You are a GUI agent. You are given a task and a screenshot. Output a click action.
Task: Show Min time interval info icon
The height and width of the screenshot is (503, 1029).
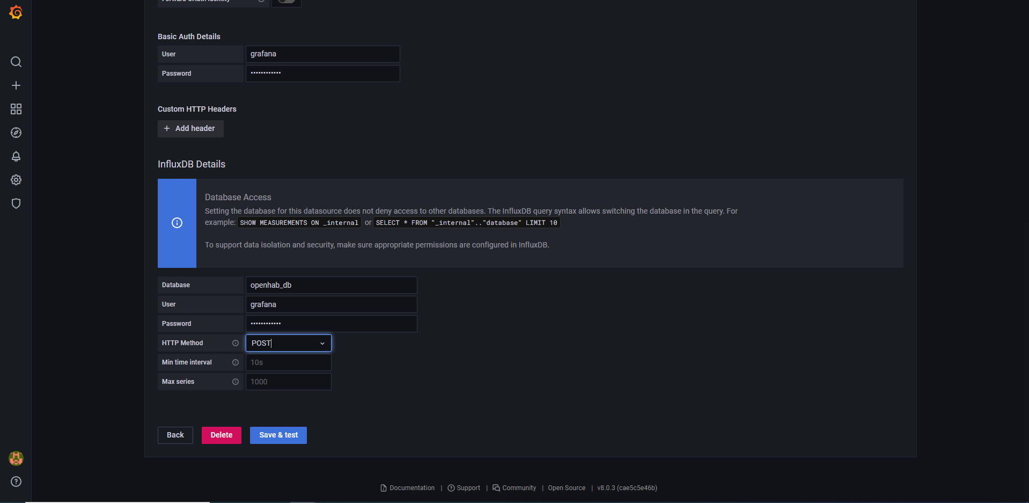pos(235,362)
